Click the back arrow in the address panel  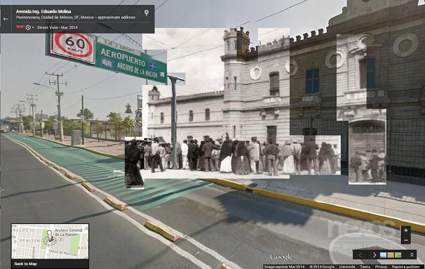point(6,19)
